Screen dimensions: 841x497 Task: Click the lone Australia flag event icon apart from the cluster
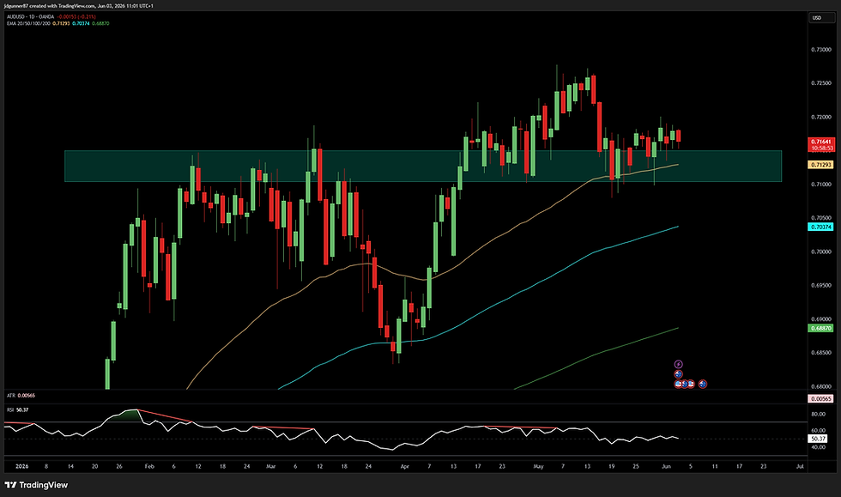tap(702, 384)
